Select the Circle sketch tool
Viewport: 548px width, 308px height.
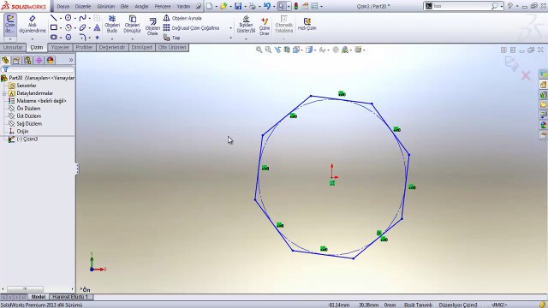[68, 18]
